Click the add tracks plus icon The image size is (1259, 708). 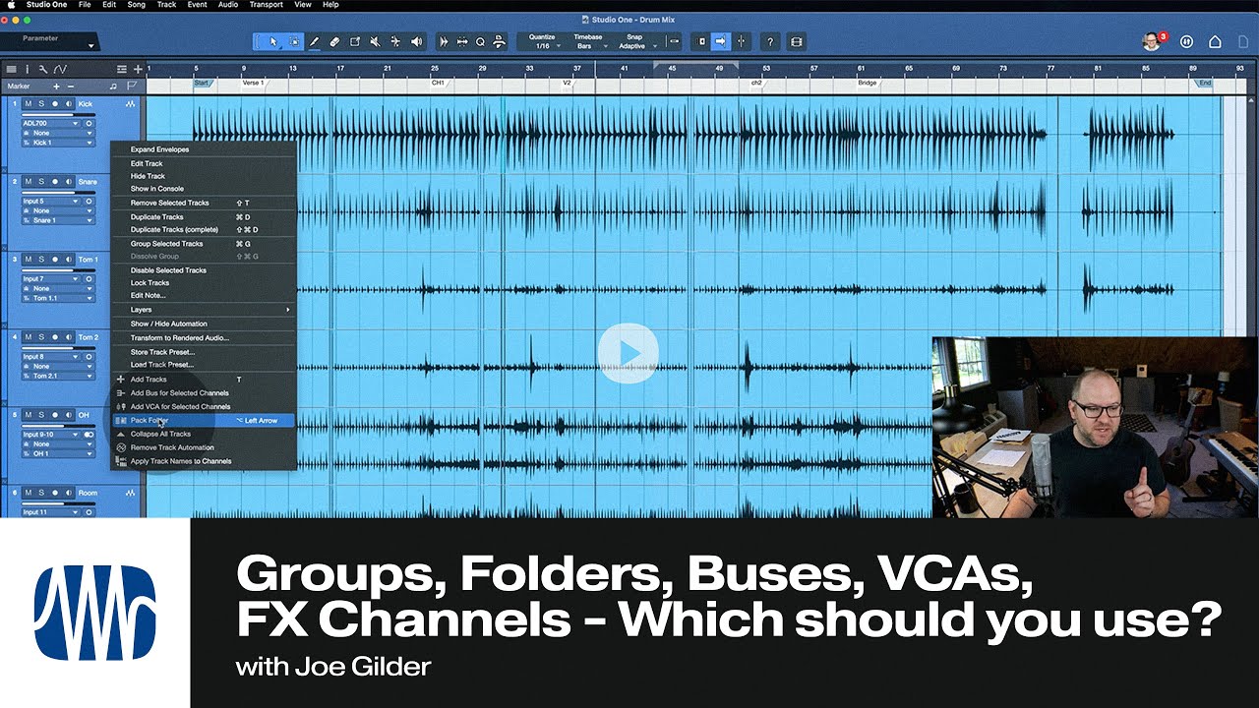tap(138, 69)
